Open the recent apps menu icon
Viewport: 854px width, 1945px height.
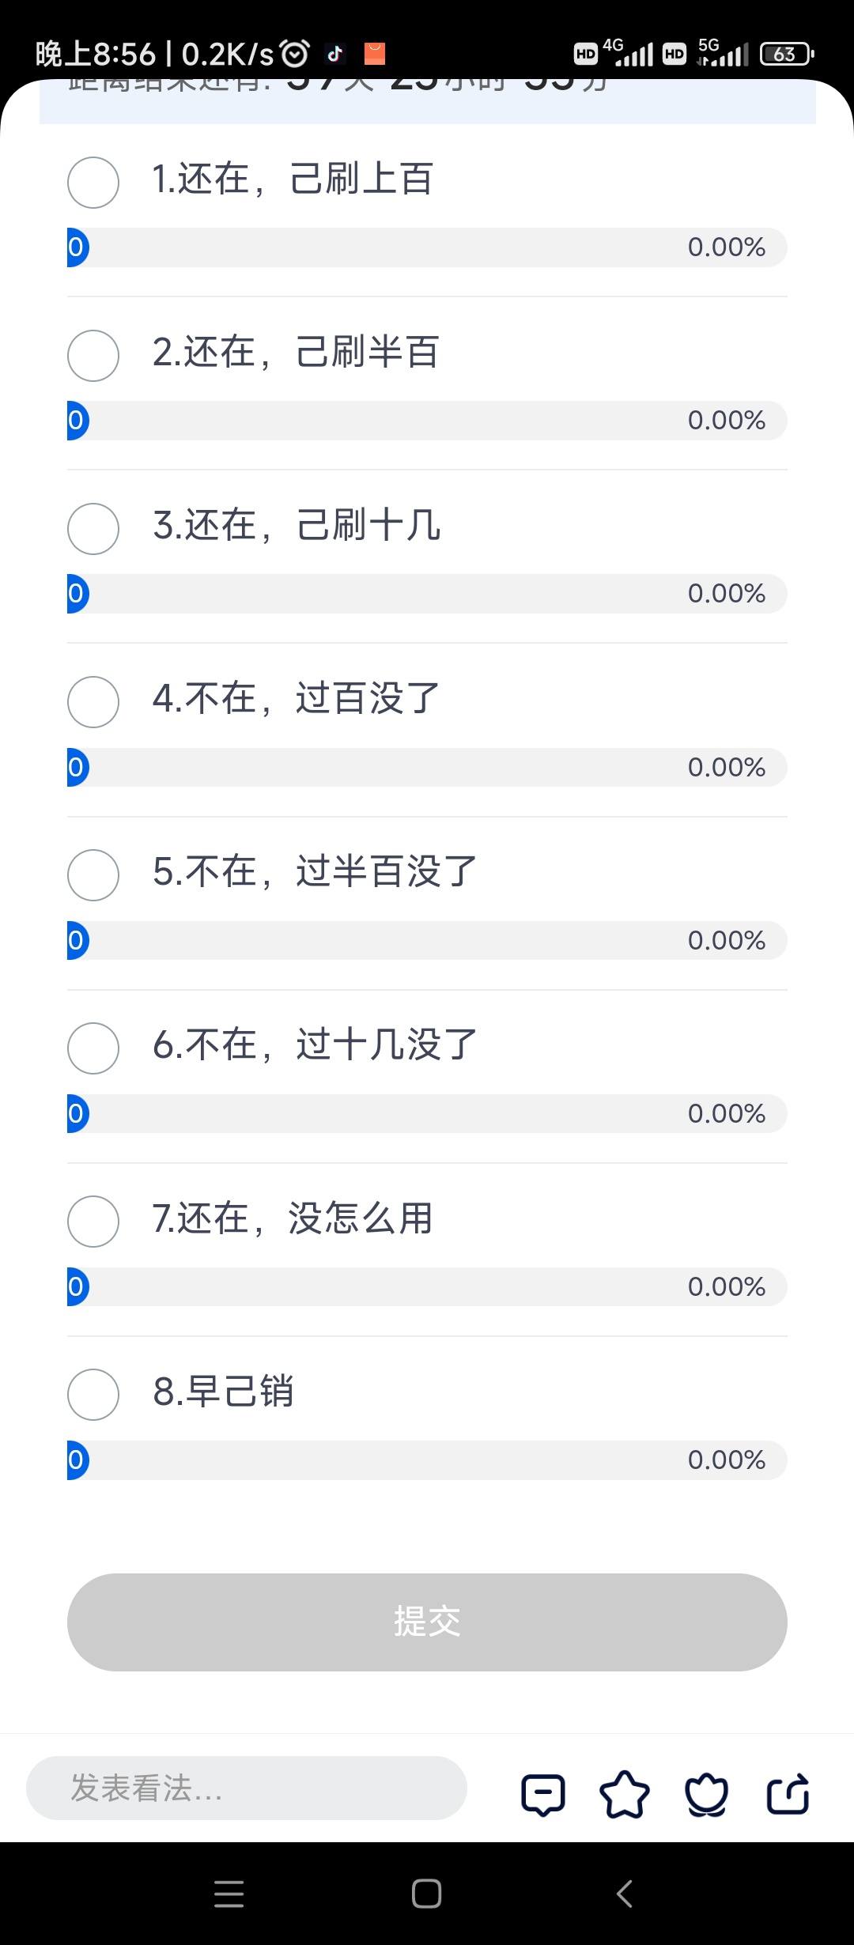(229, 1894)
